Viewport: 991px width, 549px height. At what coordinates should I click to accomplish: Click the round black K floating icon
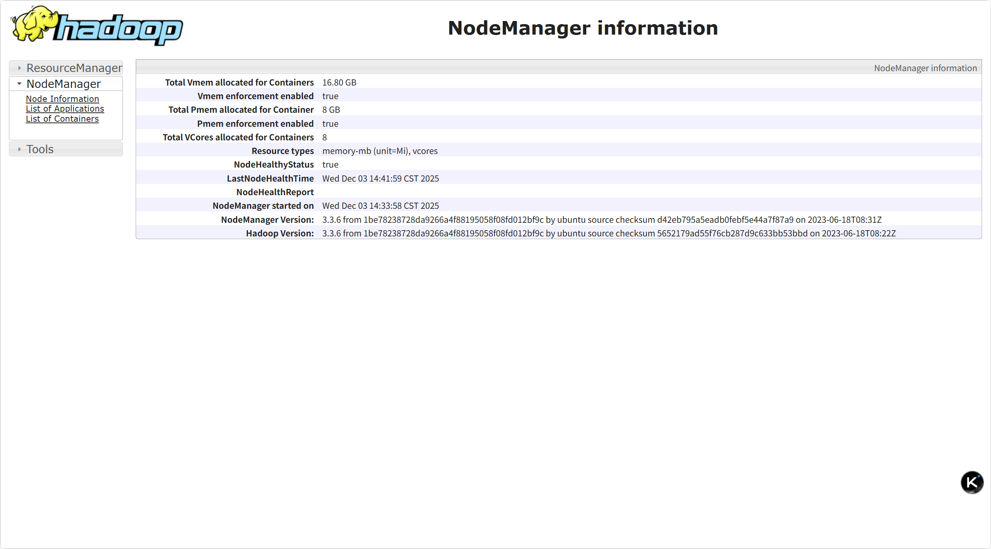[972, 482]
